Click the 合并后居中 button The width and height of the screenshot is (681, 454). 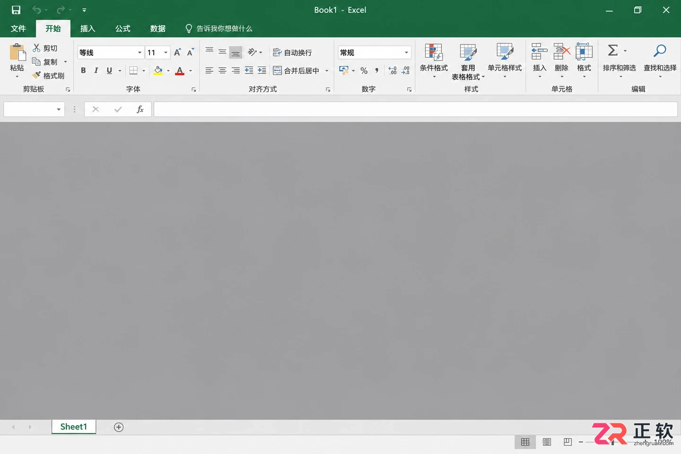point(297,70)
